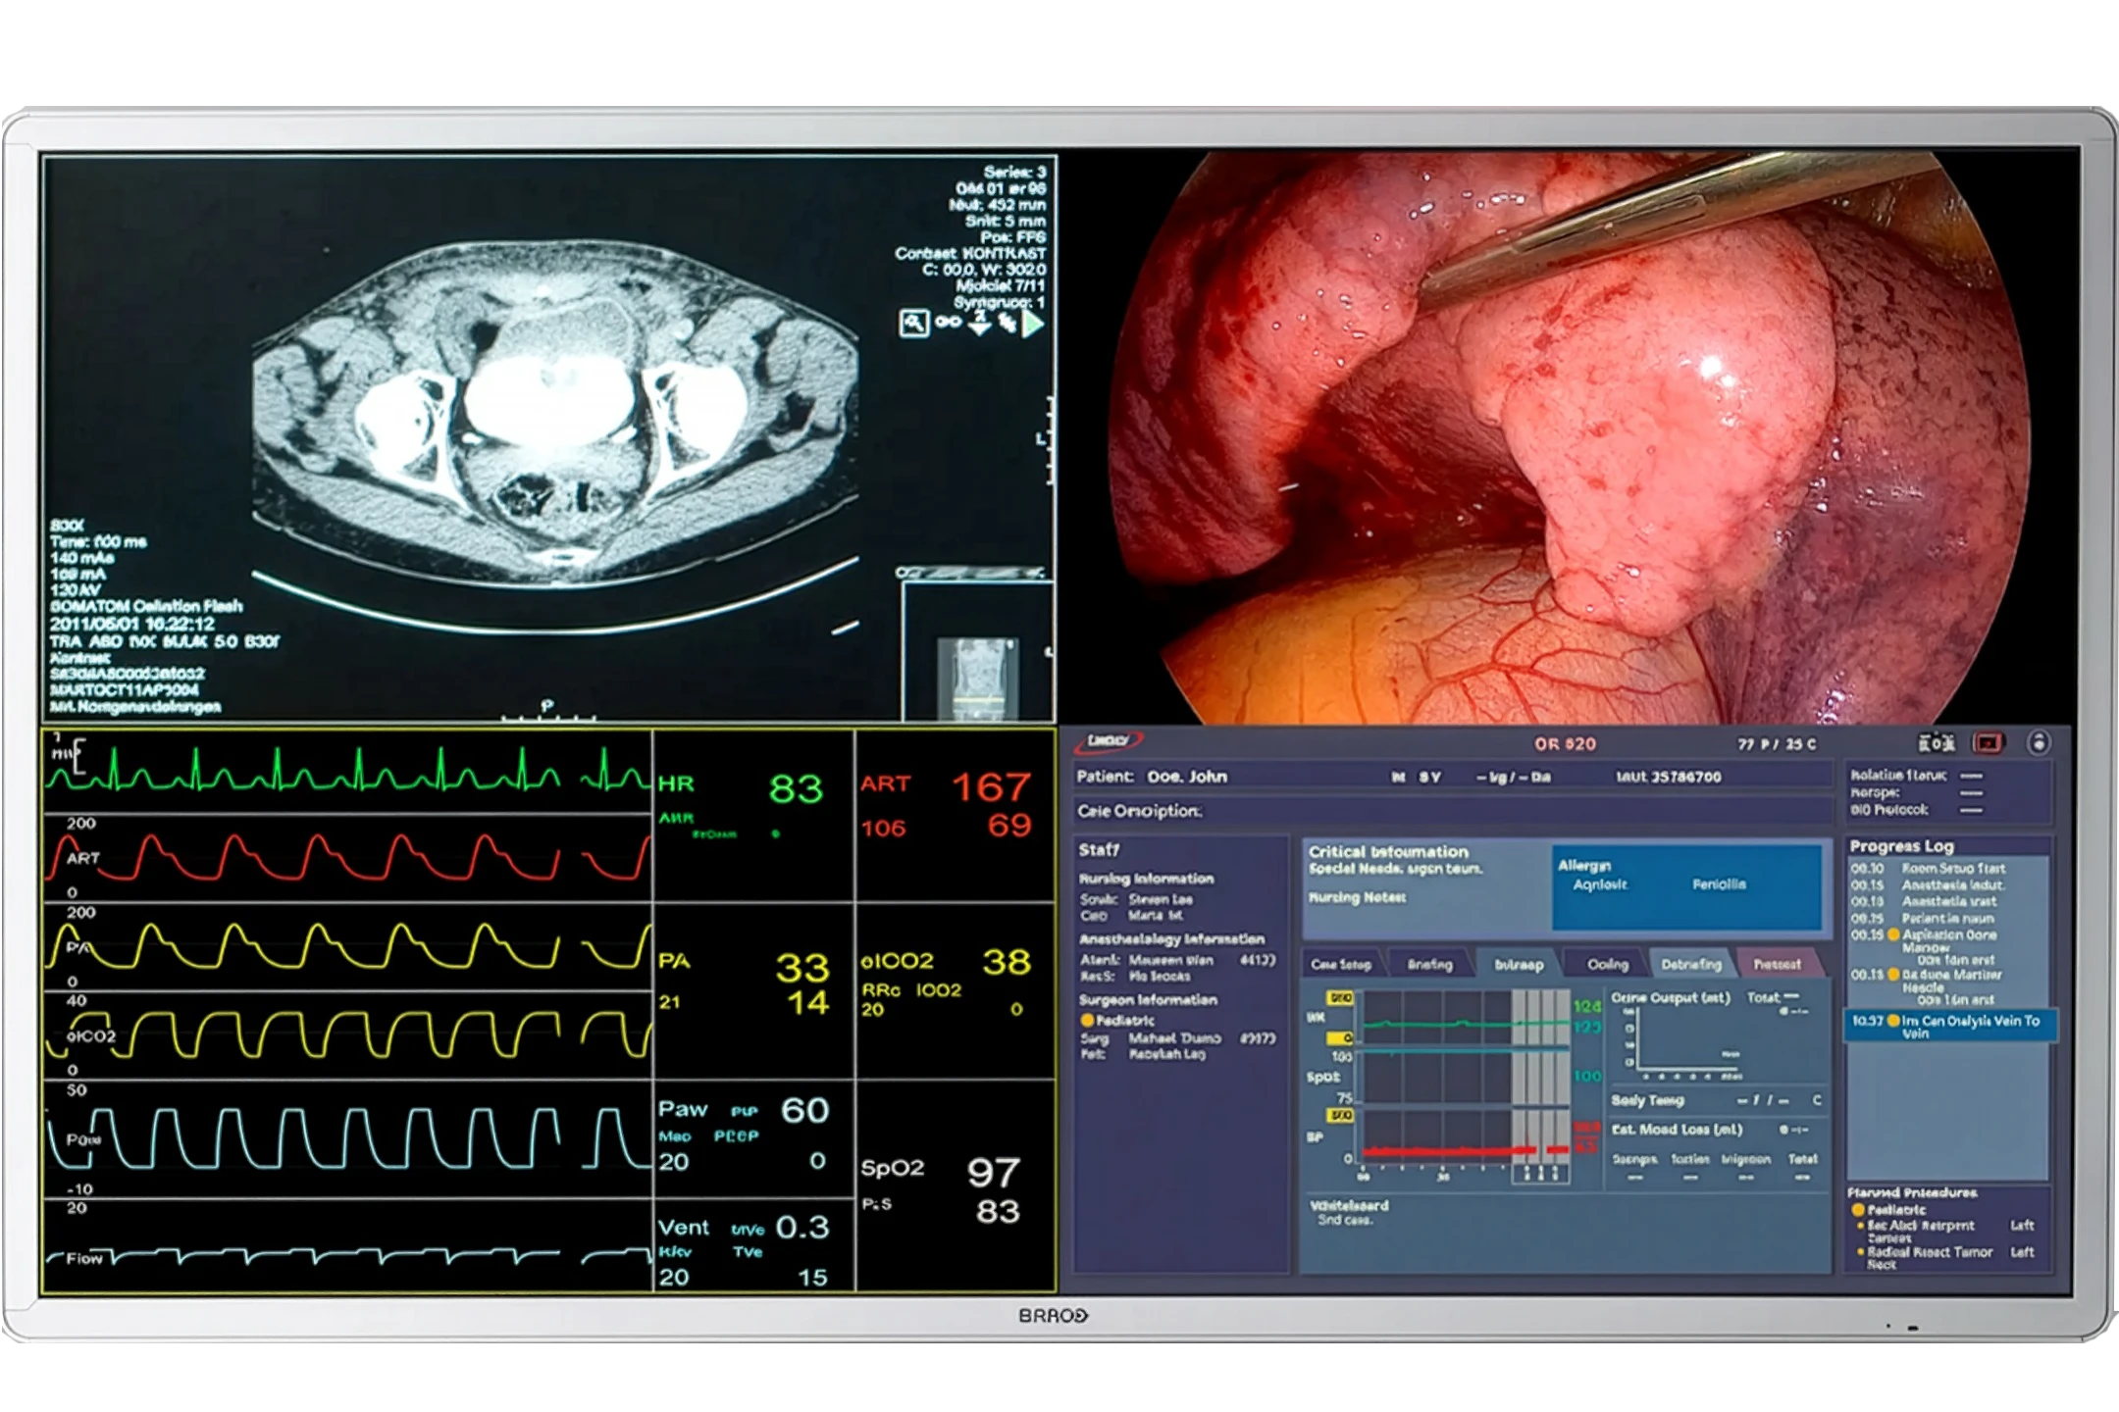Click the down-arrow sort icon in CT viewer
The width and height of the screenshot is (2119, 1412).
pyautogui.click(x=979, y=323)
